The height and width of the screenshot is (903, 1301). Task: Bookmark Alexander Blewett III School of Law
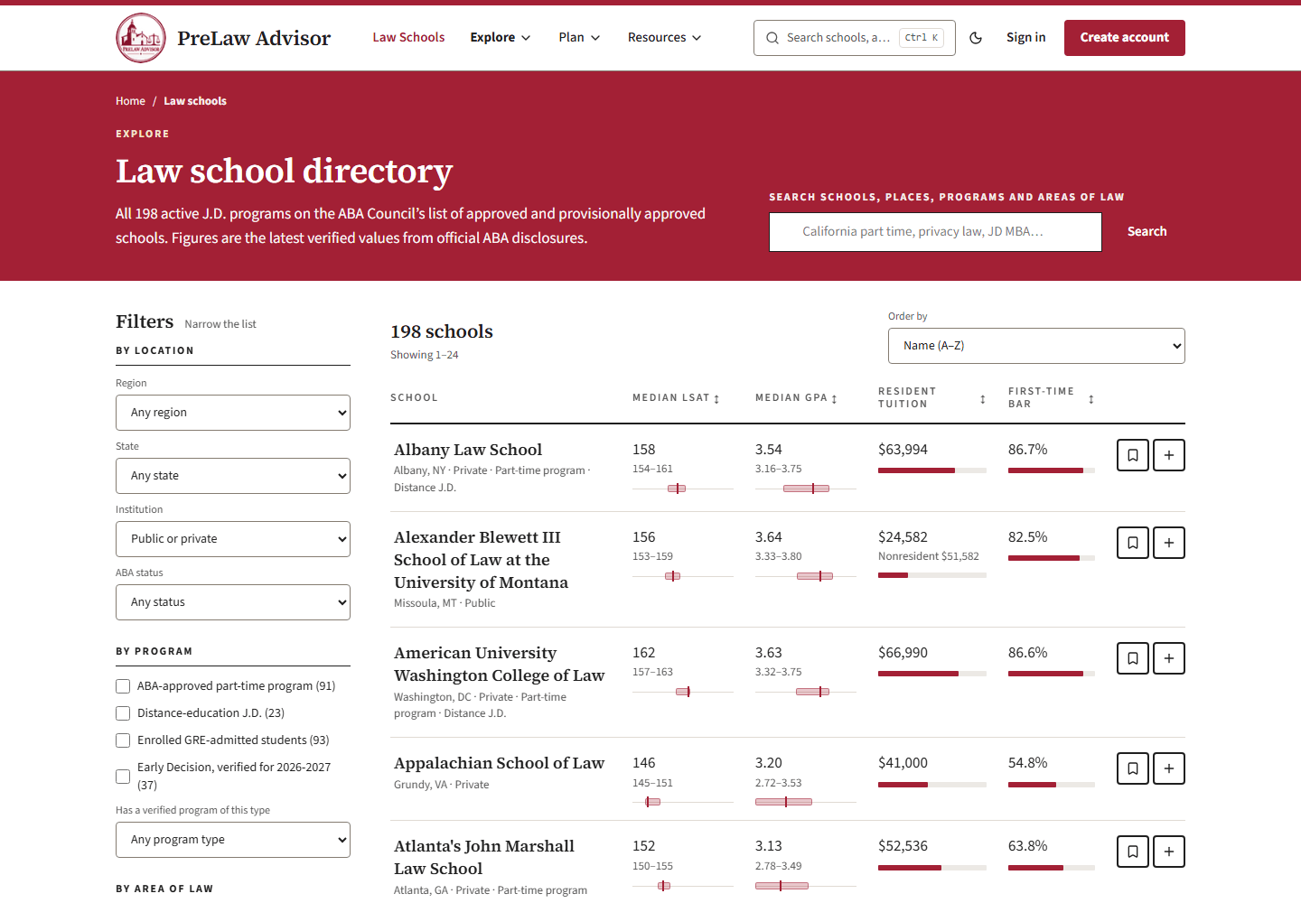click(1133, 543)
